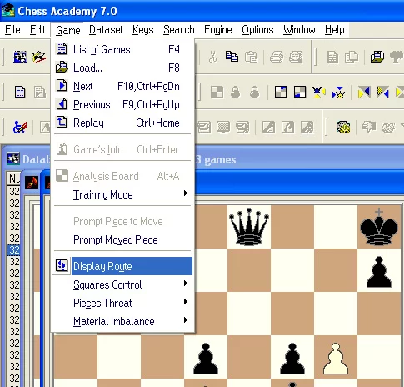404x387 pixels.
Task: Click the Nu column header in game list
Action: point(13,178)
